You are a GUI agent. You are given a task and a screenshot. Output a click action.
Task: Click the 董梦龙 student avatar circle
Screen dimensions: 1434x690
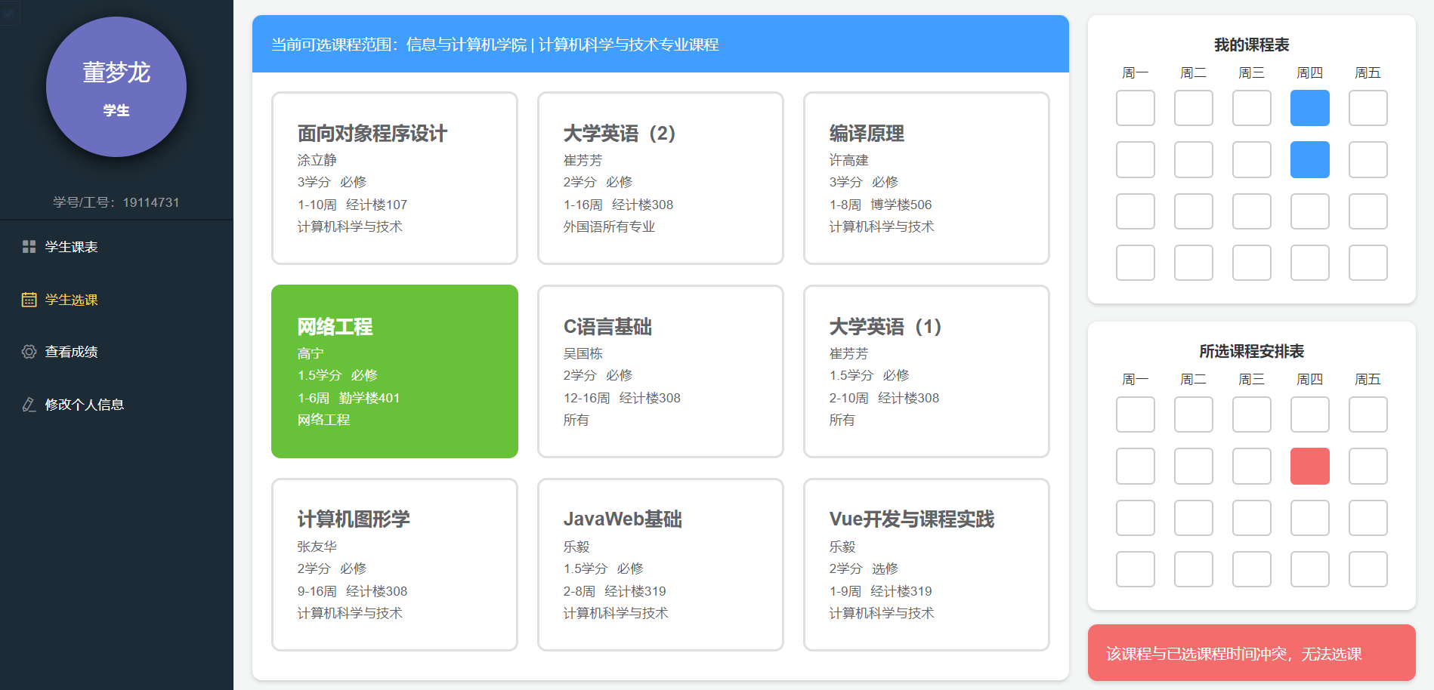[116, 87]
